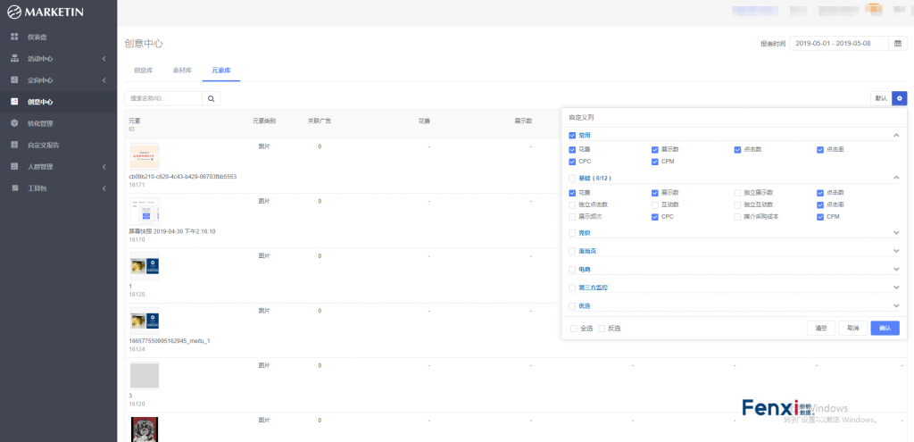
Task: Tick the 全选 select-all checkbox
Action: [574, 328]
